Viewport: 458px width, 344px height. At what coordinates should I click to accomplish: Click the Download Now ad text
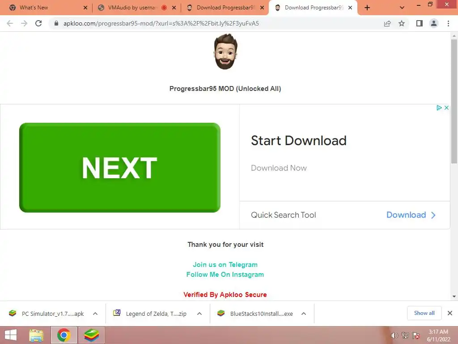(x=279, y=168)
